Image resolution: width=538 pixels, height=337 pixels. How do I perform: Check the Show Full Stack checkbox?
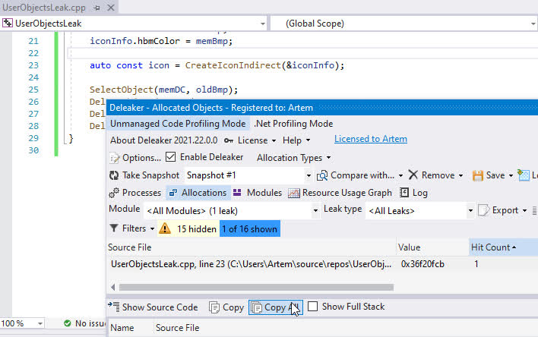tap(312, 306)
